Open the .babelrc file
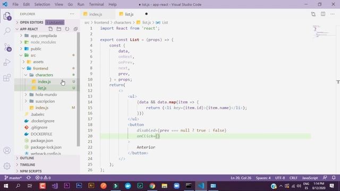Image resolution: width=340 pixels, height=191 pixels. click(38, 115)
